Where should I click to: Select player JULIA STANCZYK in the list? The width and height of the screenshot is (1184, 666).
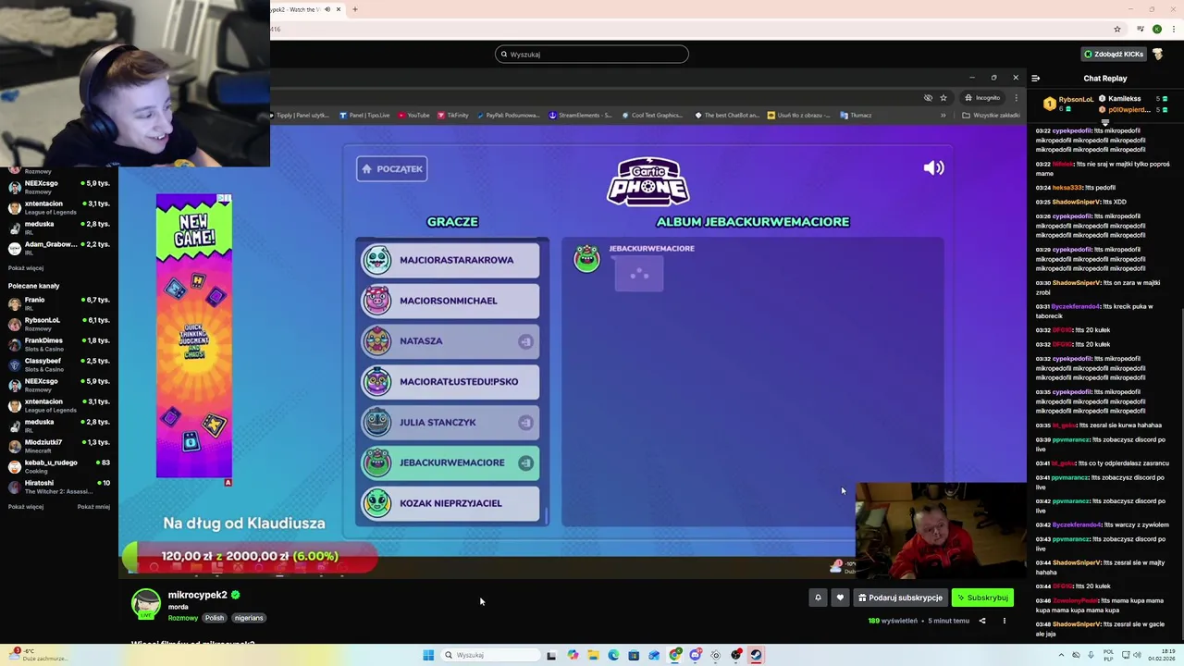[x=450, y=422]
